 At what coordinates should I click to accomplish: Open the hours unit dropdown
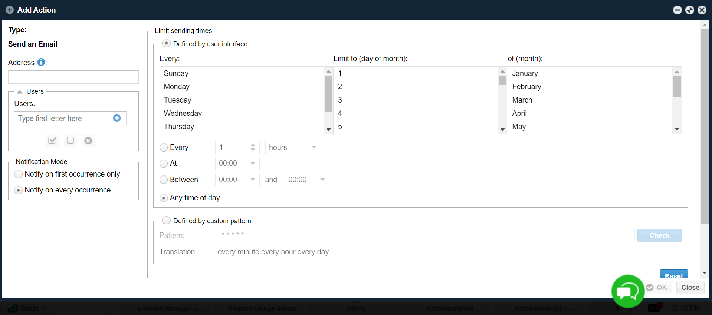[x=293, y=147]
